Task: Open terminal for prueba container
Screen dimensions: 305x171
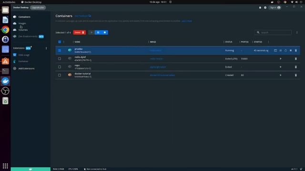Action: point(275,50)
